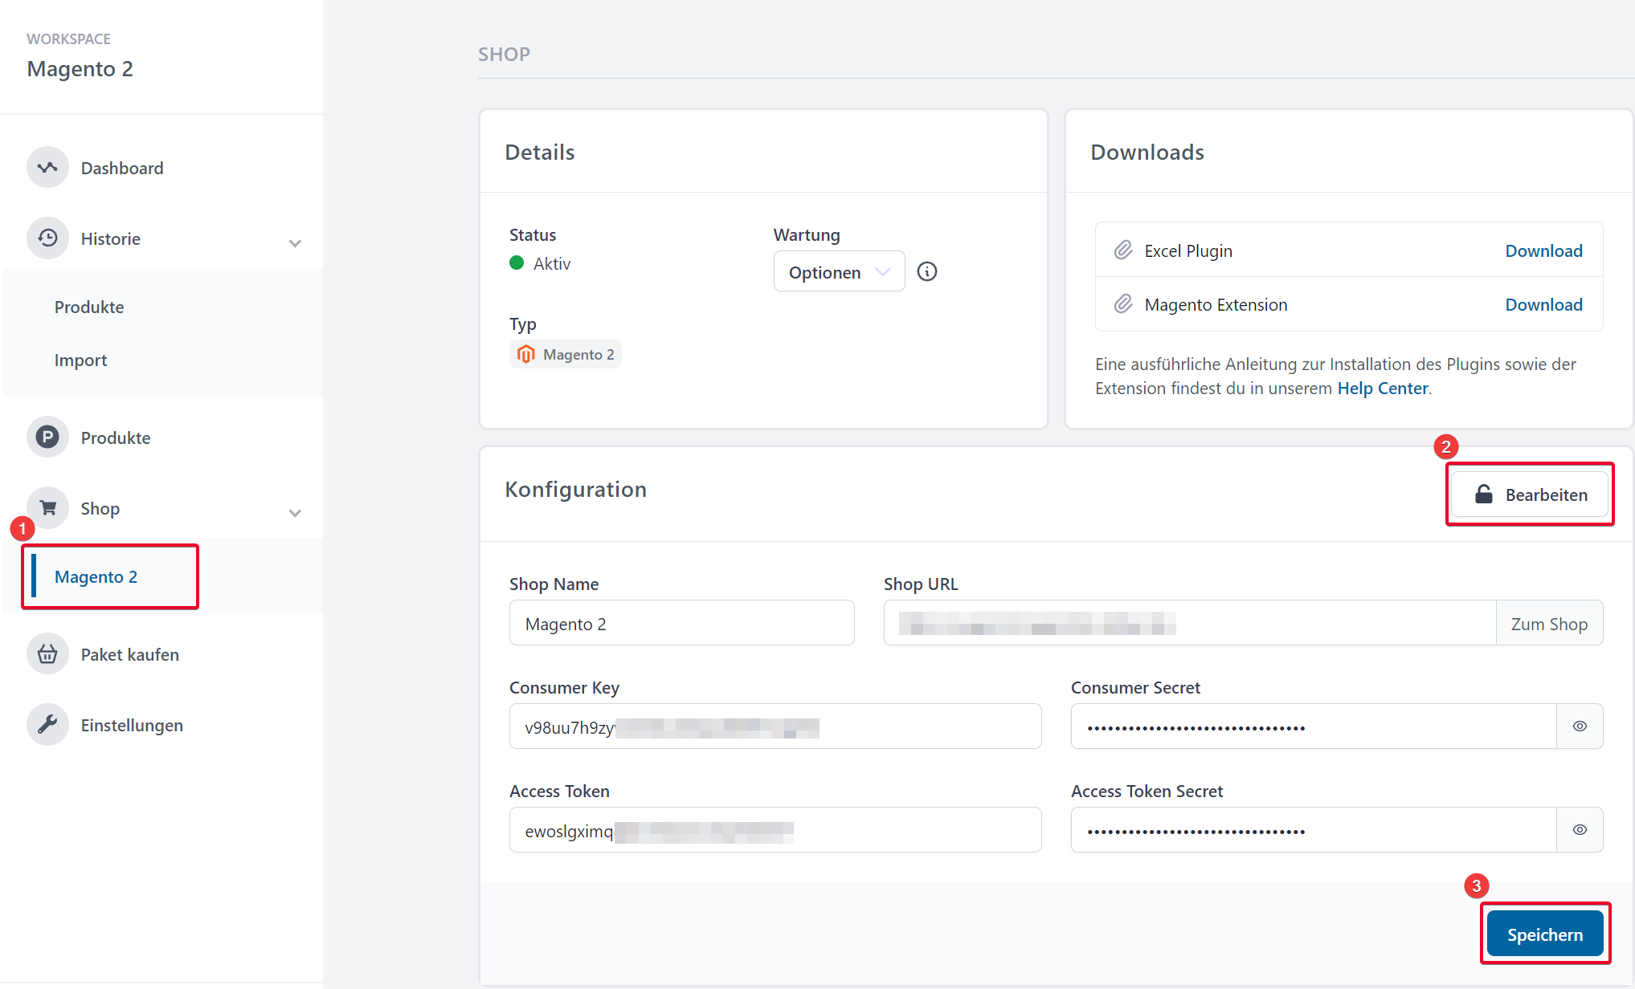Click the Magento Extension label
Viewport: 1635px width, 989px height.
(1216, 304)
